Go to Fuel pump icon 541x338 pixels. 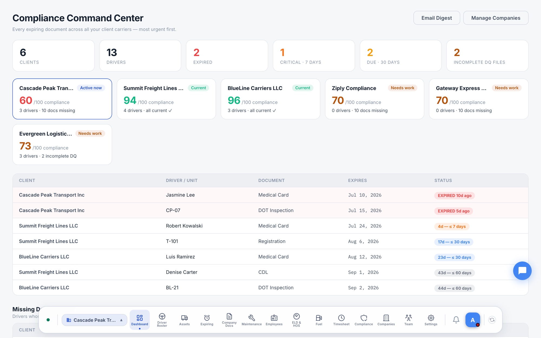(319, 318)
